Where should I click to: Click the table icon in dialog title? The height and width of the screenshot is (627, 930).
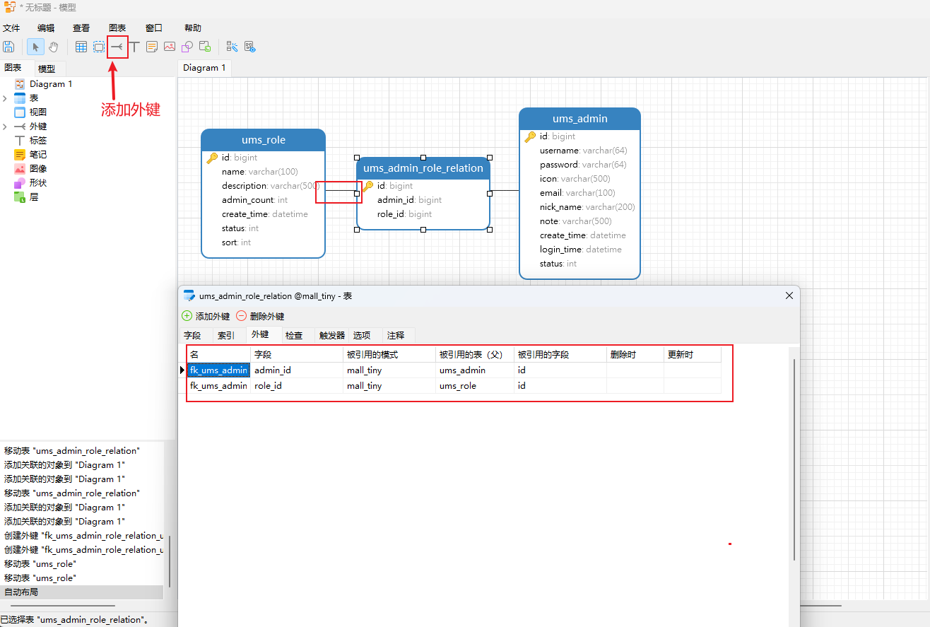(x=189, y=296)
